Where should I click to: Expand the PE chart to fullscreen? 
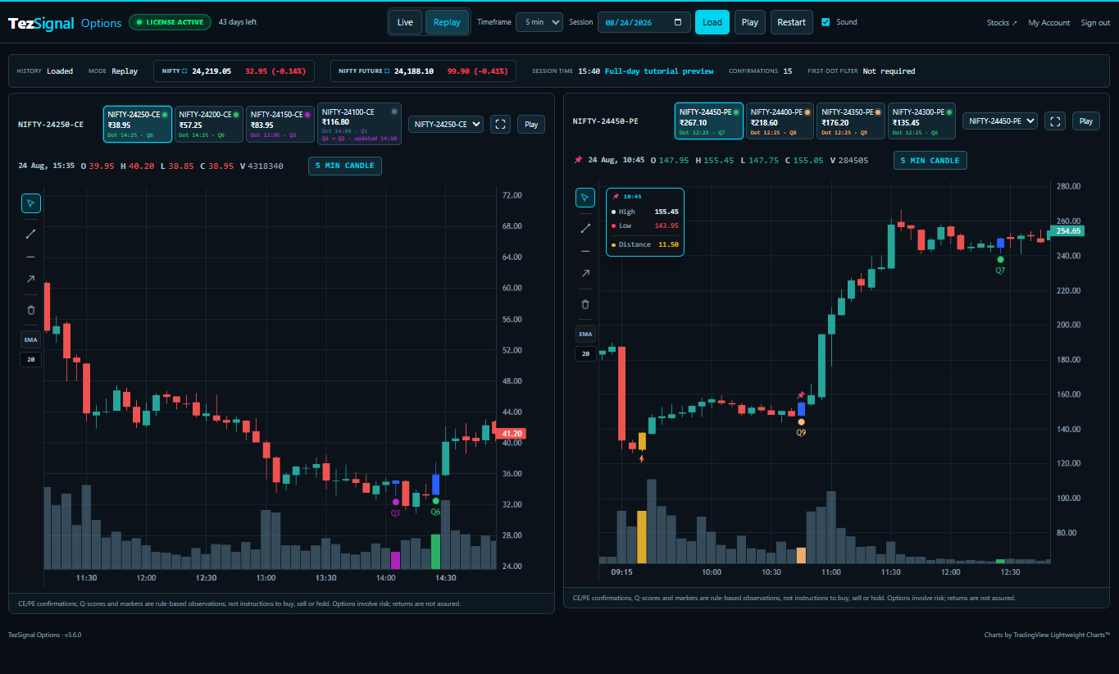pos(1056,121)
